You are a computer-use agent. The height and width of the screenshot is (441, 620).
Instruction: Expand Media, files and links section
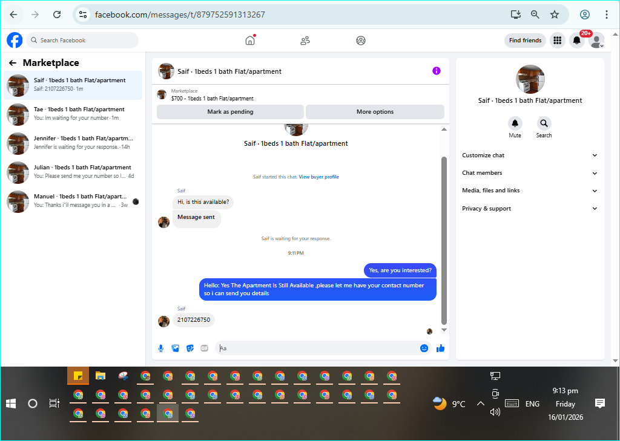(530, 191)
